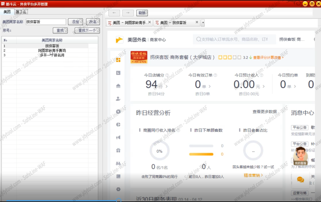The height and width of the screenshot is (202, 321).
Task: Open a new browser tab with plus button
Action: click(x=203, y=23)
